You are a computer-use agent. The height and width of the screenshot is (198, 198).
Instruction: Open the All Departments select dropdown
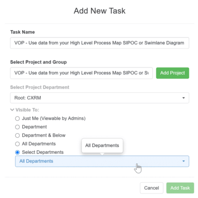click(102, 161)
